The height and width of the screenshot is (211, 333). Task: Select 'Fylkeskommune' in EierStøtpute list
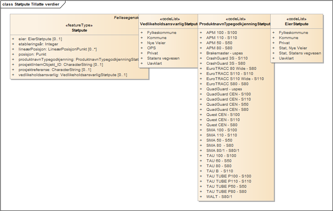click(293, 32)
